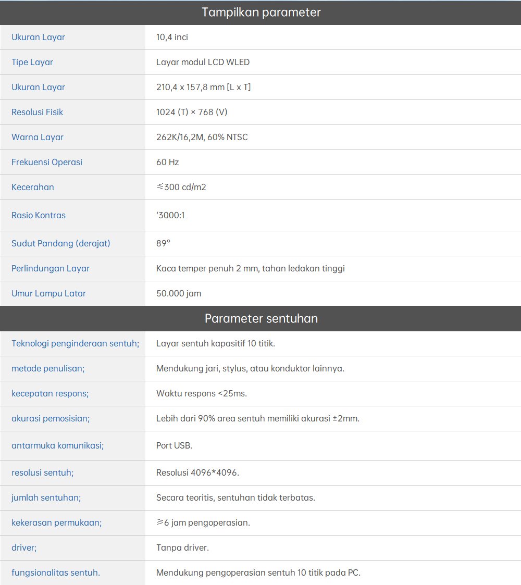Image resolution: width=521 pixels, height=585 pixels.
Task: Select the "262K/16,2M, 60% NTSC" value
Action: pos(202,137)
